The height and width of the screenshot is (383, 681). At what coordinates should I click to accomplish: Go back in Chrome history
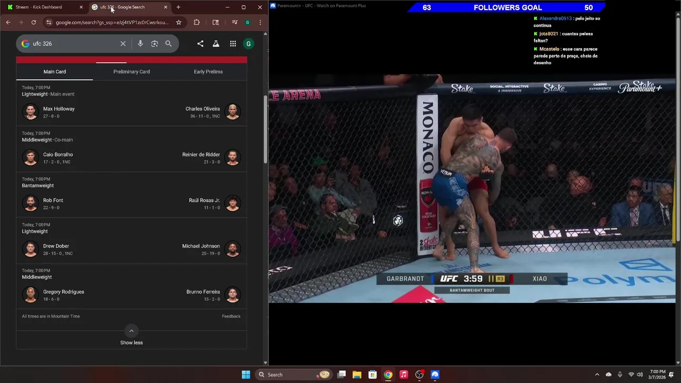pyautogui.click(x=8, y=22)
